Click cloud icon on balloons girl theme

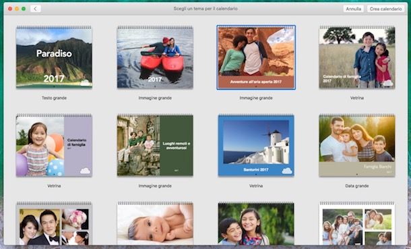(85, 171)
